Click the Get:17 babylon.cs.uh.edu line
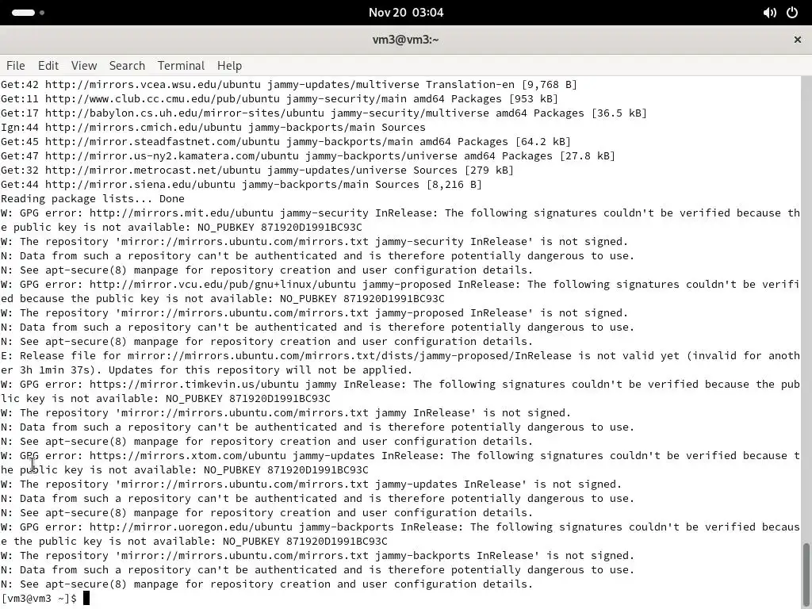 pos(324,113)
